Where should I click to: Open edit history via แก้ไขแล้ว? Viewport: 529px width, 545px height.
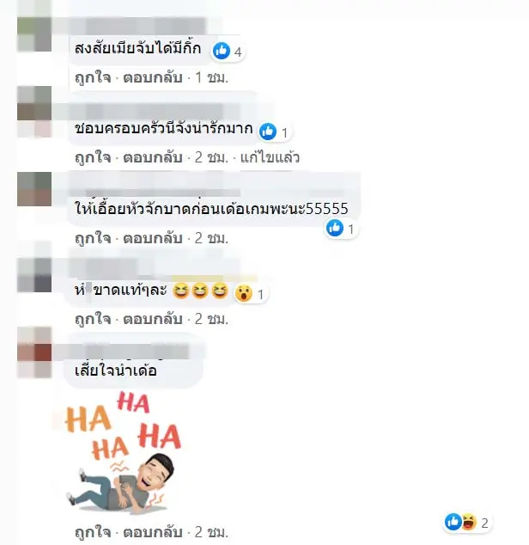(x=270, y=158)
